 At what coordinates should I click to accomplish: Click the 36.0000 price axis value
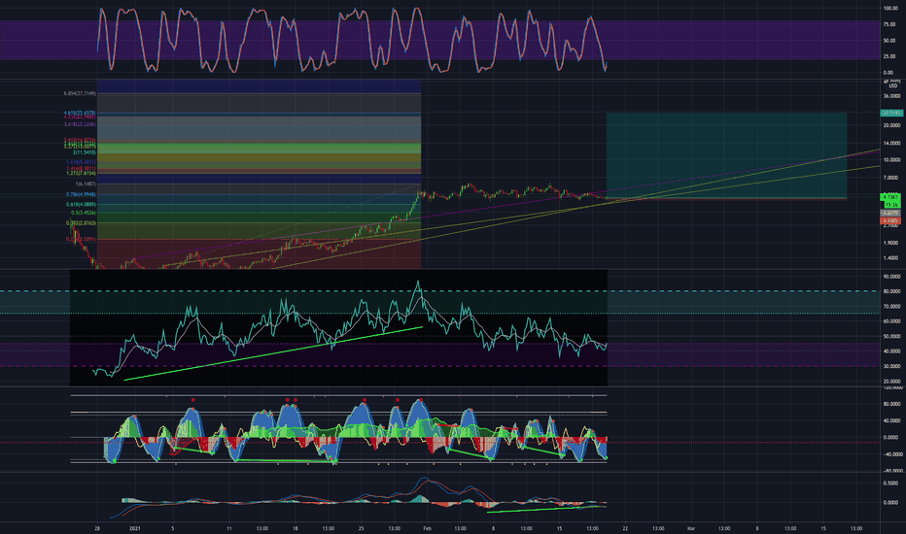(891, 96)
